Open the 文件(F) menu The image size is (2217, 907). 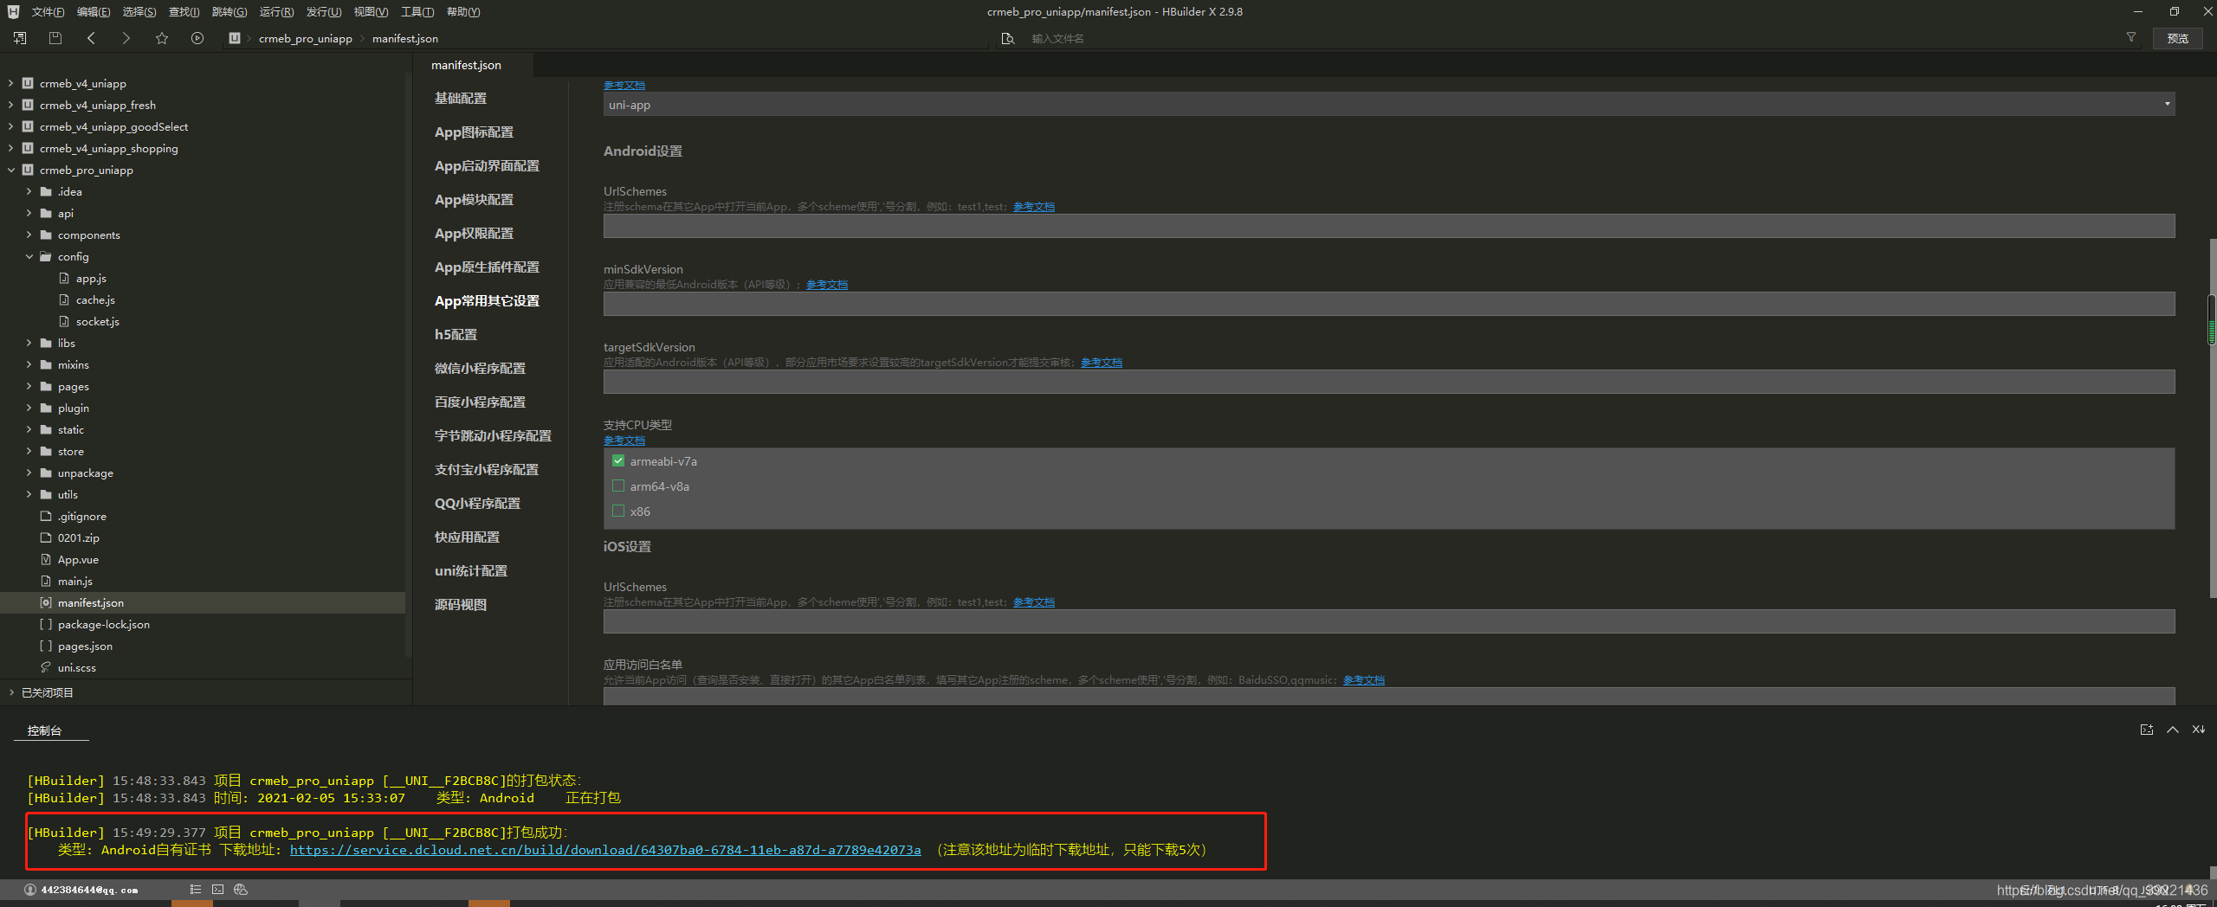48,12
